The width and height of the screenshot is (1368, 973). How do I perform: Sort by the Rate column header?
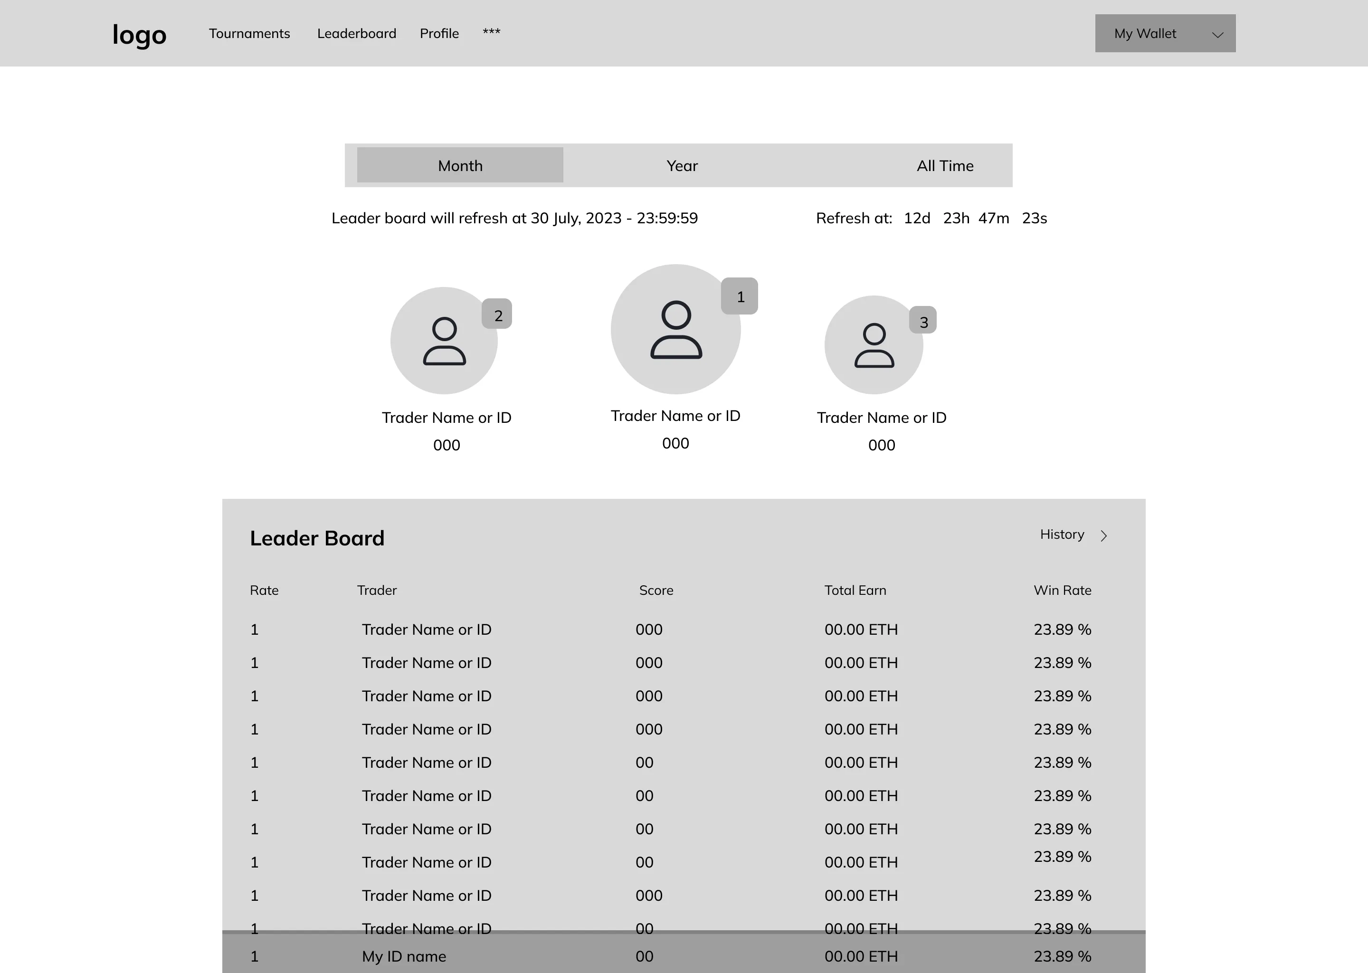click(x=264, y=590)
